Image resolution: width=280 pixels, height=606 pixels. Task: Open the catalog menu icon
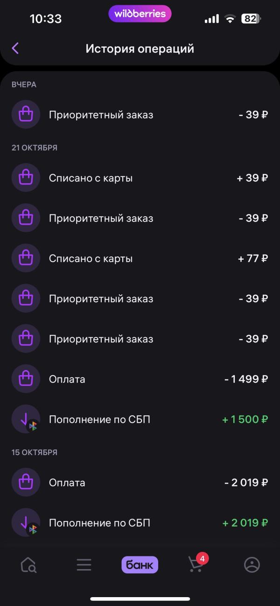pos(84,565)
